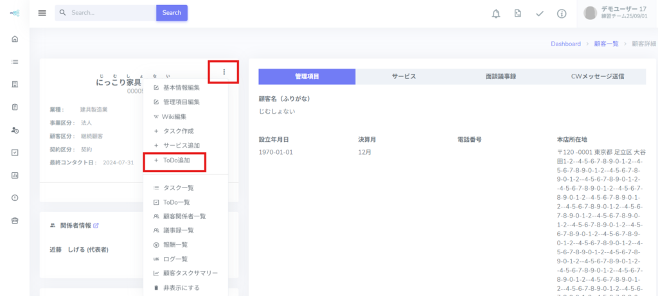Open the bar chart icon in sidebar
Image resolution: width=658 pixels, height=296 pixels.
click(x=15, y=175)
